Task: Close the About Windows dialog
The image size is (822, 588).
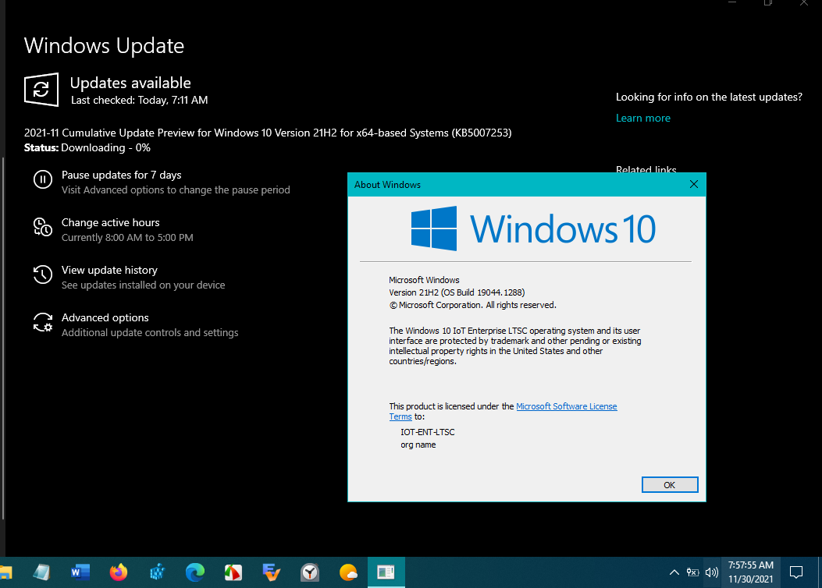Action: [693, 184]
